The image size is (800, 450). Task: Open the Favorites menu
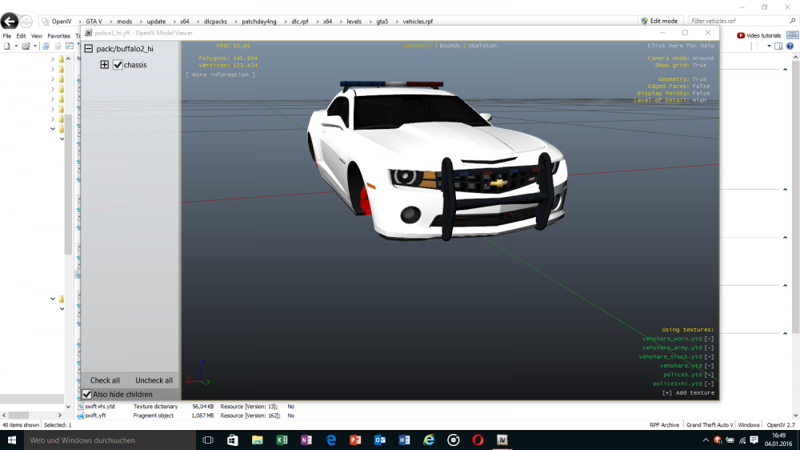(x=58, y=36)
